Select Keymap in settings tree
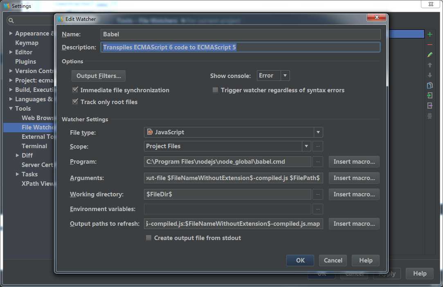443x287 pixels. (27, 43)
